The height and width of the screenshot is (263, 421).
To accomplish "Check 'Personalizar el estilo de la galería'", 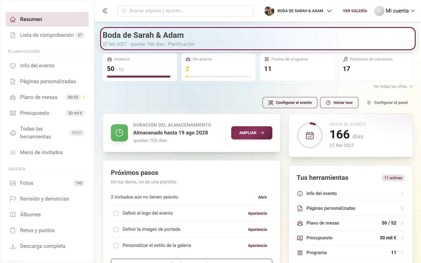I will pos(116,245).
